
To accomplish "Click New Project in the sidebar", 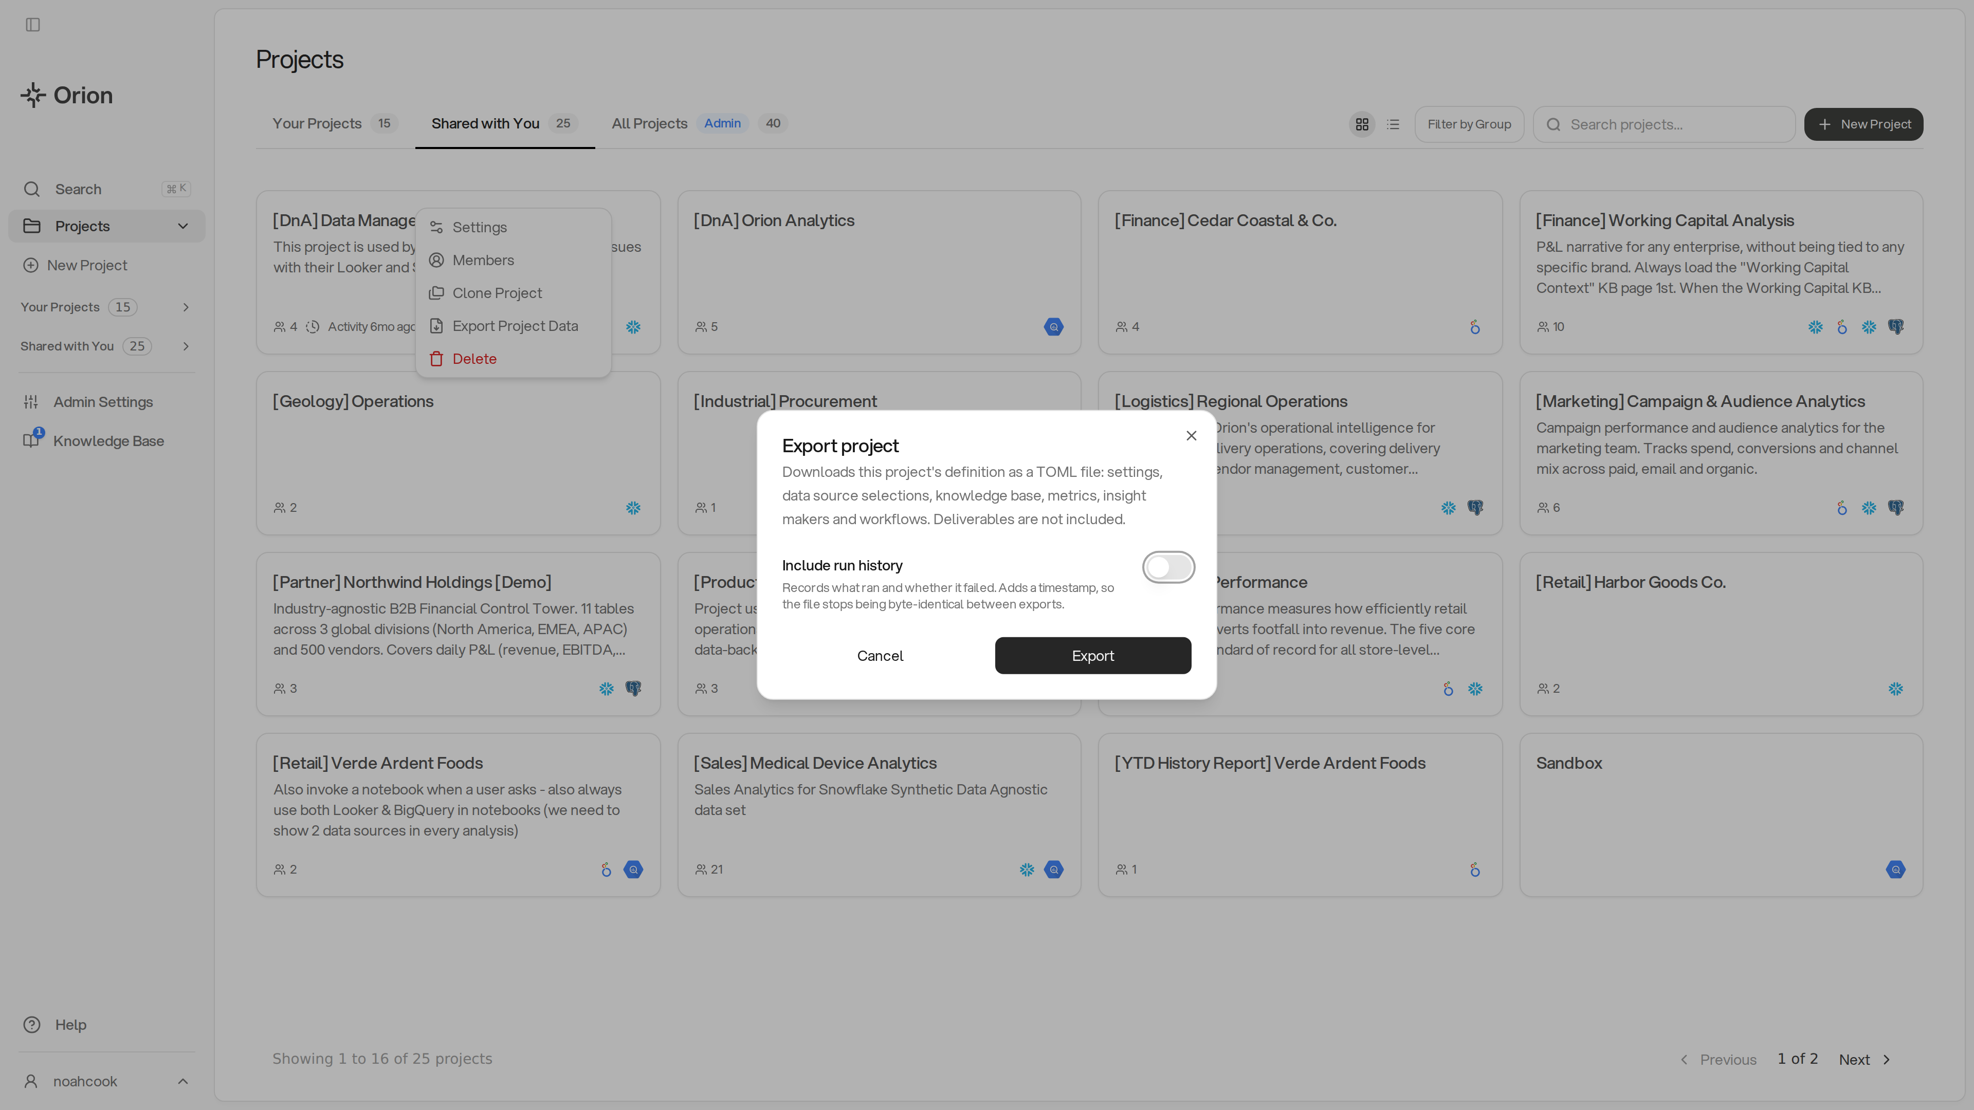I will 75,265.
